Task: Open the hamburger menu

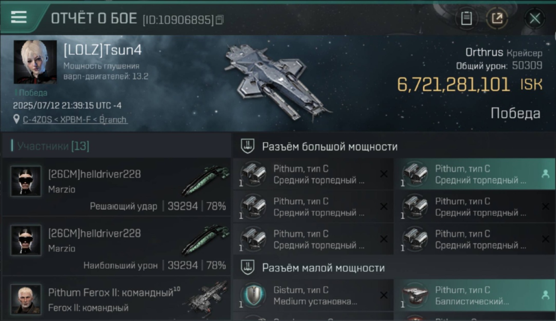Action: pos(19,17)
